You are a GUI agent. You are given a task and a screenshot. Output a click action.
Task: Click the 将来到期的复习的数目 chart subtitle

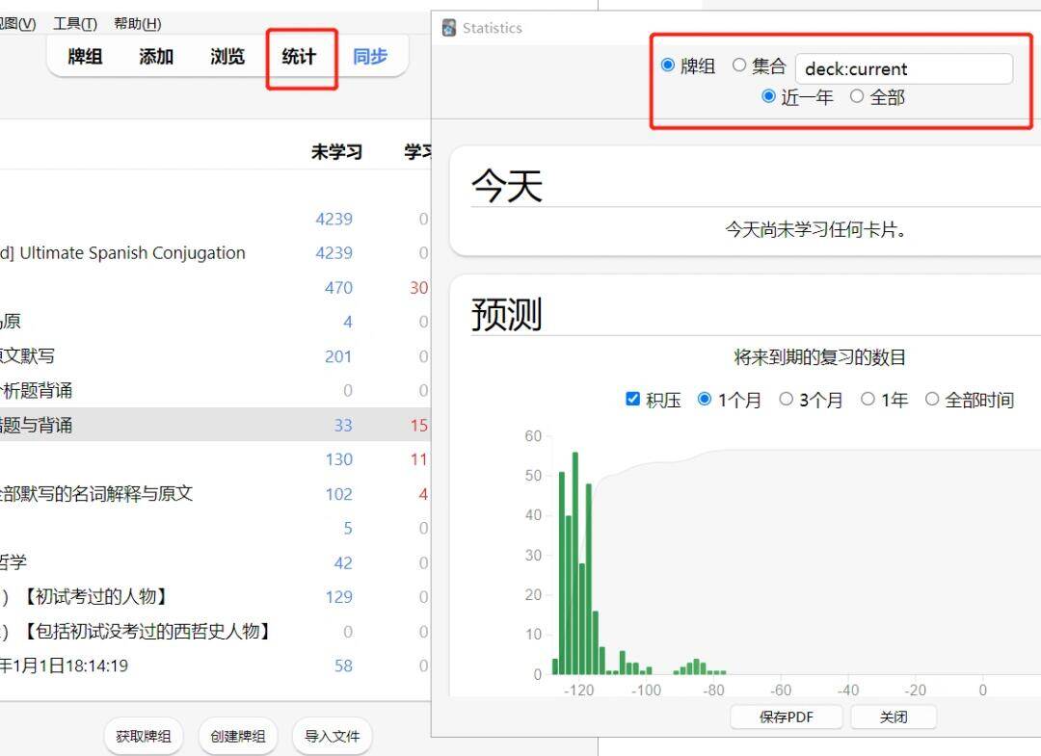820,357
